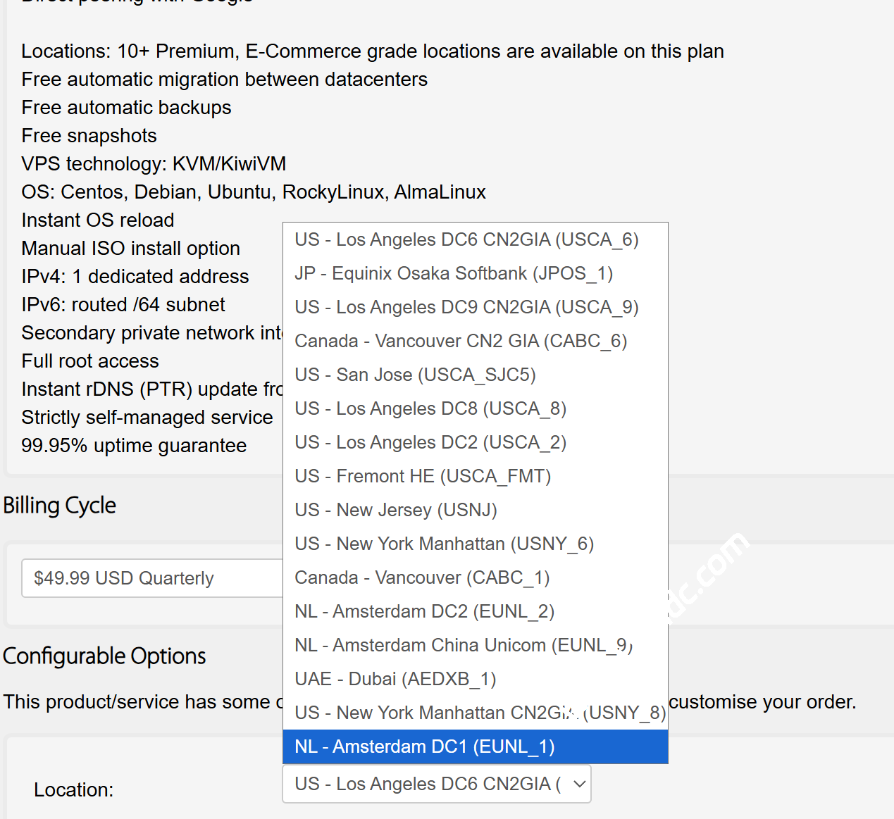The height and width of the screenshot is (819, 894).
Task: Click the Location dropdown chevron arrow
Action: [579, 784]
